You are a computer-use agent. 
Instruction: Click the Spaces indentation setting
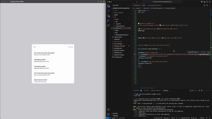pos(167,118)
